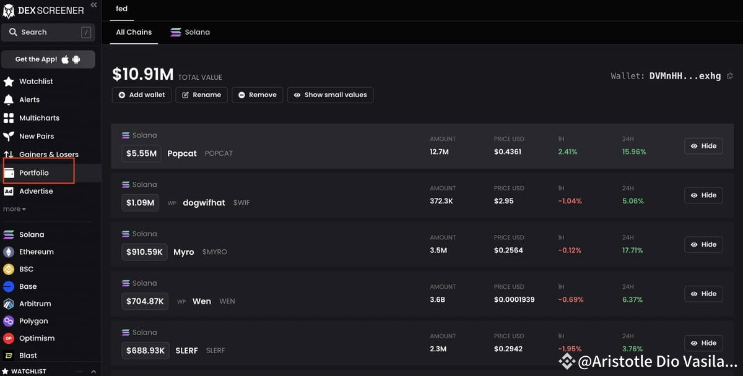Open the Popcat position row

pyautogui.click(x=181, y=153)
